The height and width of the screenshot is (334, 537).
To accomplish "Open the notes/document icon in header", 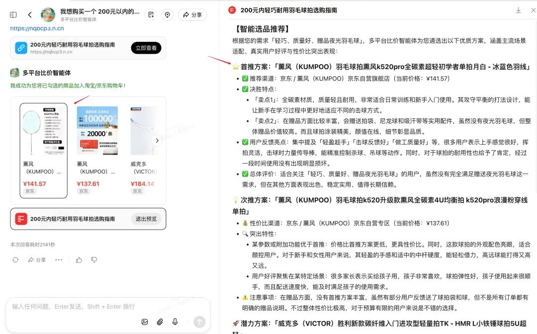I will click(x=151, y=15).
